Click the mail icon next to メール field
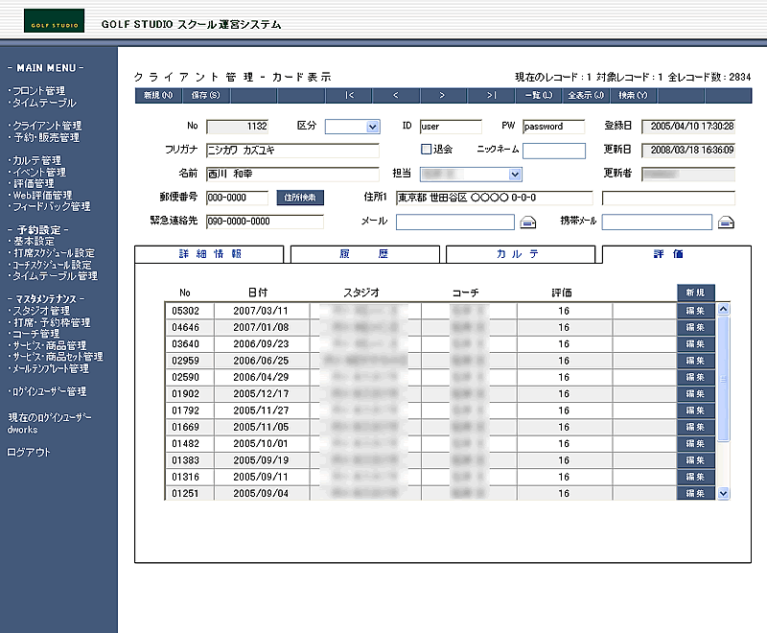This screenshot has height=633, width=767. pyautogui.click(x=528, y=223)
